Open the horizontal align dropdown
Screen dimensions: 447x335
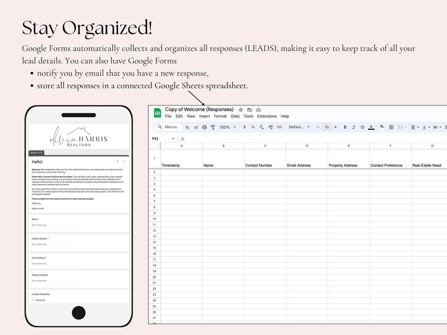pyautogui.click(x=415, y=127)
